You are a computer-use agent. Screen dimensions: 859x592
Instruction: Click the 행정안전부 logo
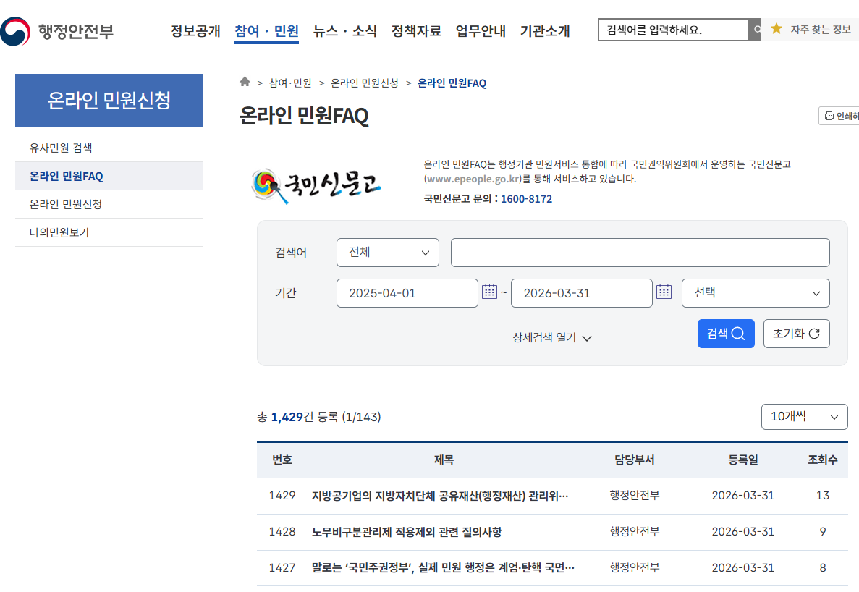(57, 31)
